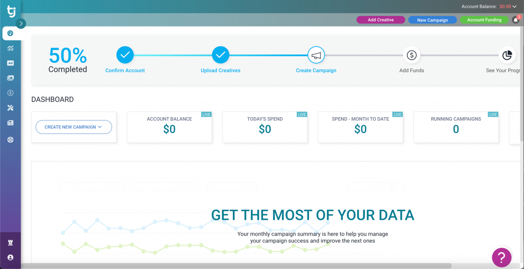This screenshot has width=524, height=269.
Task: Click the Running Campaigns card
Action: (x=456, y=127)
